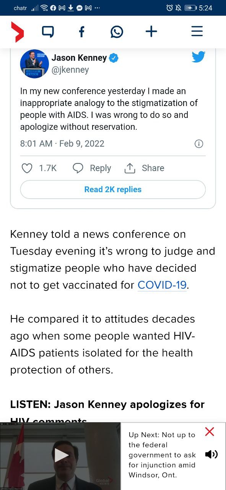
Task: Open the comments speech bubble icon
Action: point(47,31)
